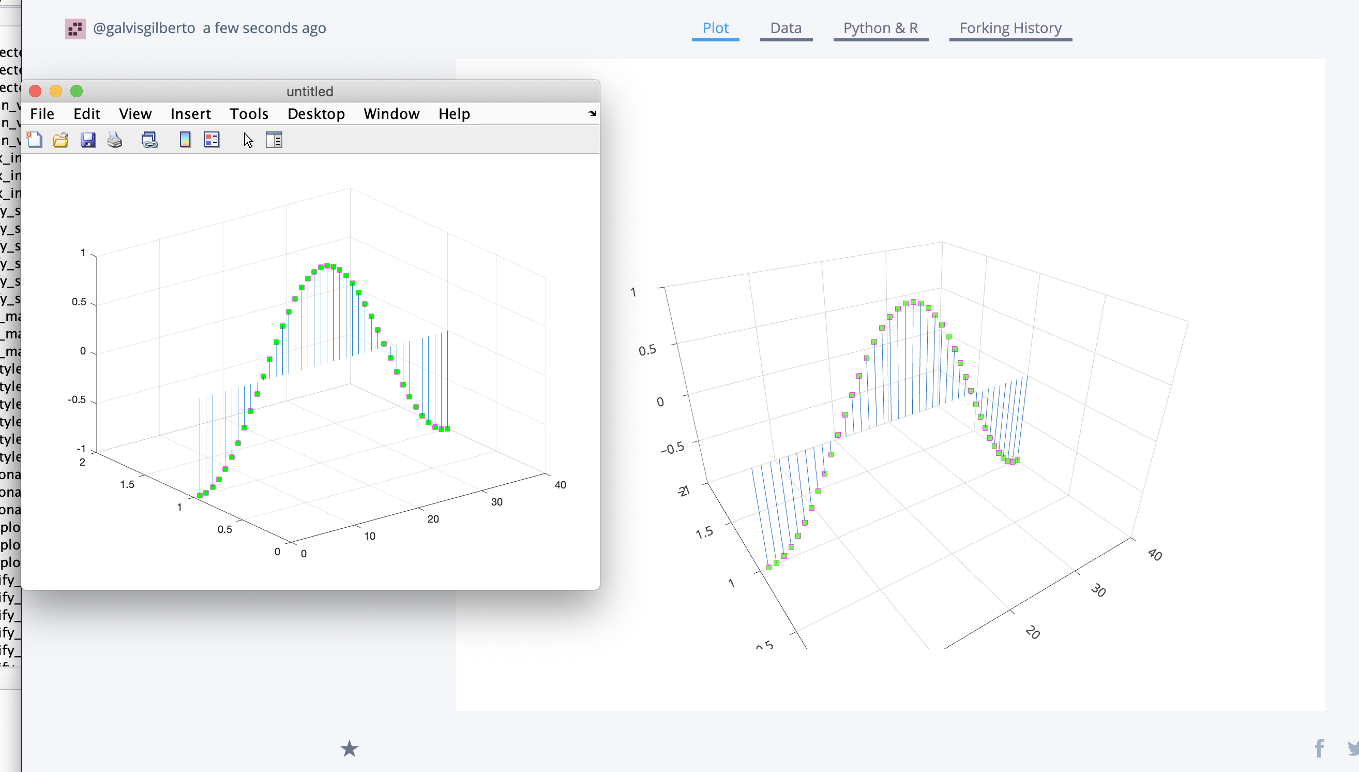The height and width of the screenshot is (772, 1359).
Task: Click the toolbar dock arrow icon
Action: [592, 113]
